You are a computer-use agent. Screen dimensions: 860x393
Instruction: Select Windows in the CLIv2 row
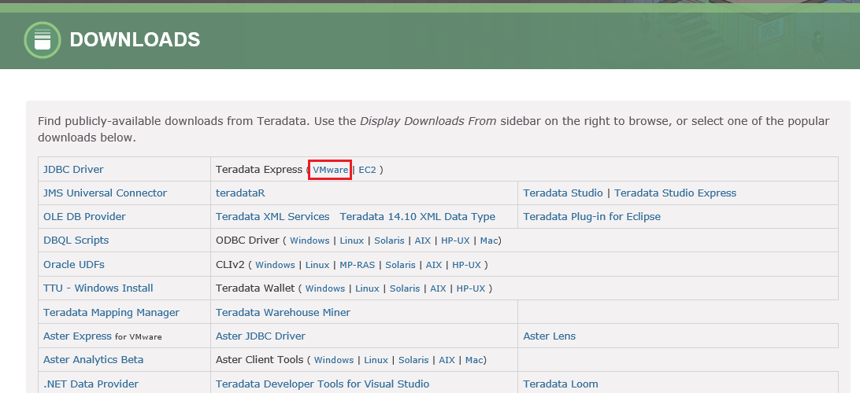tap(276, 265)
